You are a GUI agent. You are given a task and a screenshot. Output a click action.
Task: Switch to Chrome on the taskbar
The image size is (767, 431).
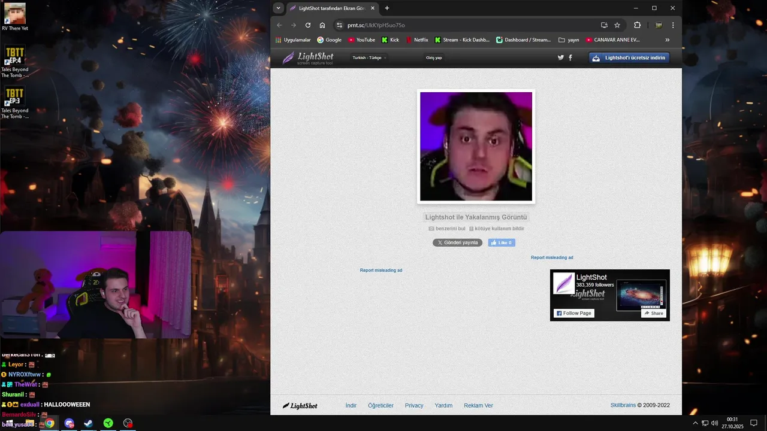[49, 423]
